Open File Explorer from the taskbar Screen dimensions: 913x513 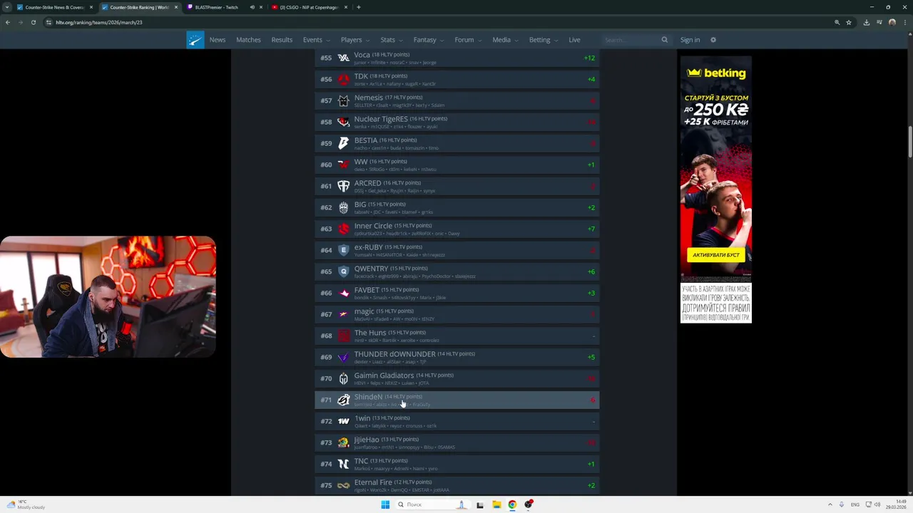(496, 504)
